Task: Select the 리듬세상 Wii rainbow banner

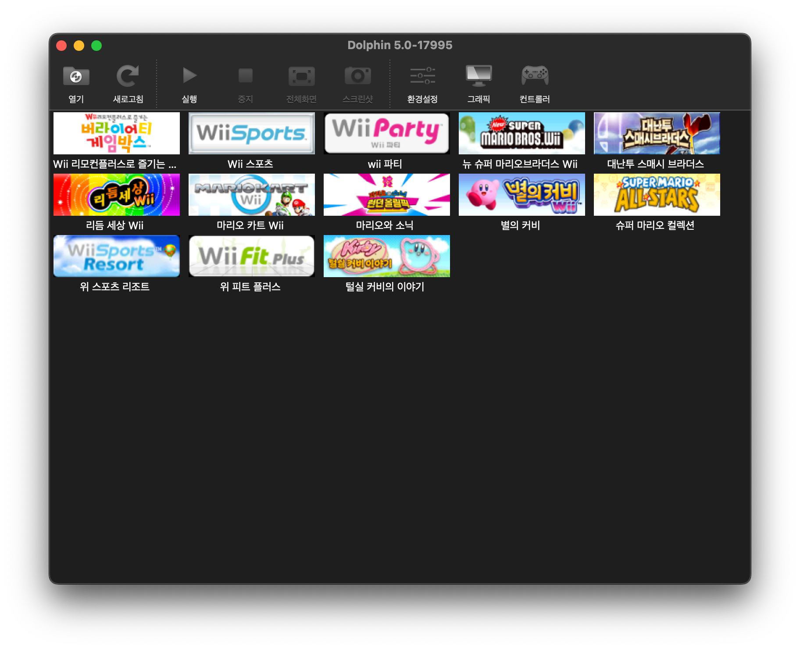Action: 117,195
